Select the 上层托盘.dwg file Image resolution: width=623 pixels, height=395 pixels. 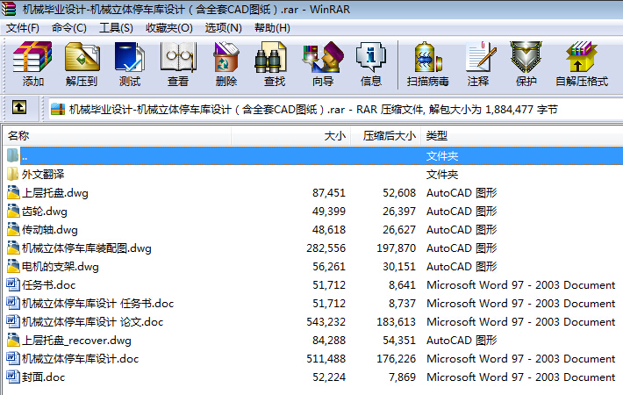(x=54, y=193)
